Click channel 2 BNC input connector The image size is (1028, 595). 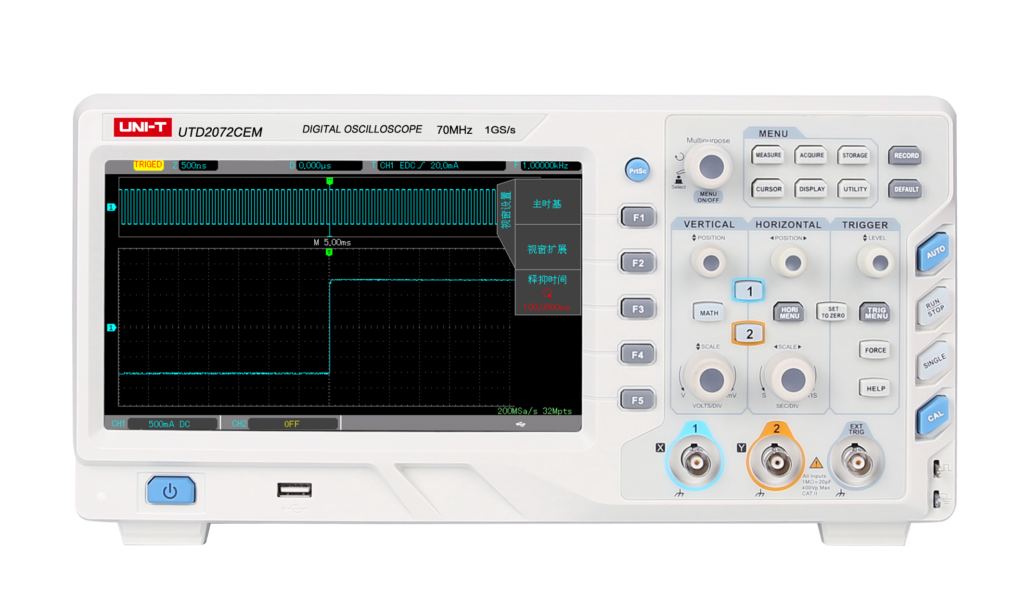point(776,462)
